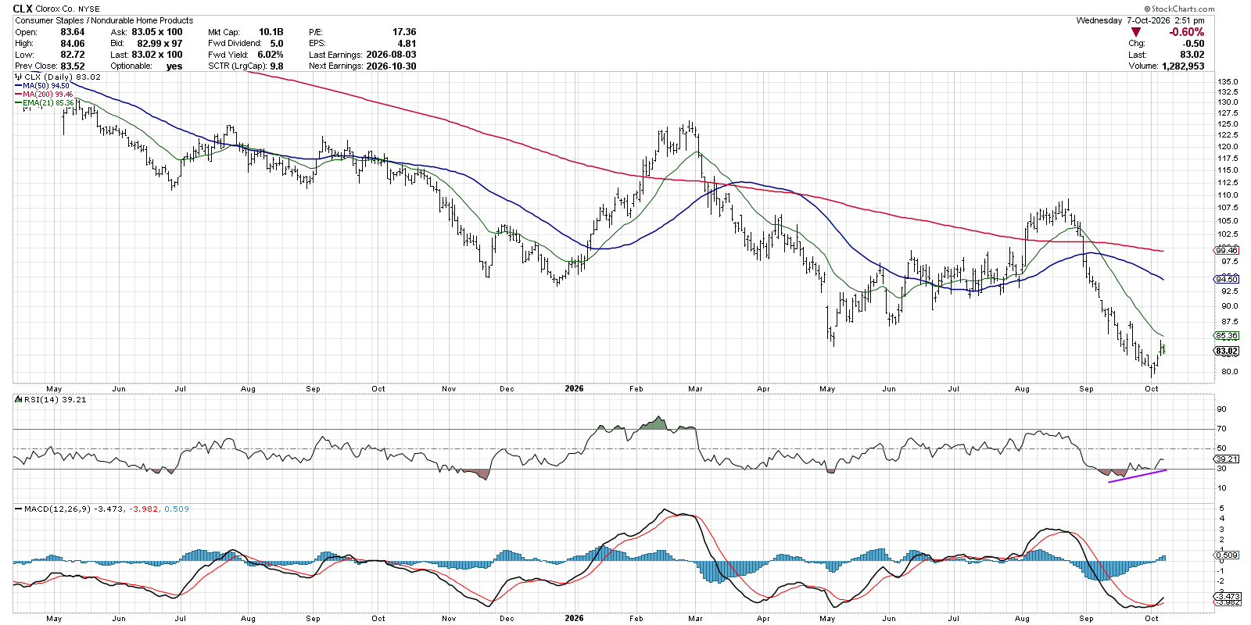This screenshot has width=1251, height=625.
Task: Select the red 99.46 tag on the price axis
Action: (1227, 251)
